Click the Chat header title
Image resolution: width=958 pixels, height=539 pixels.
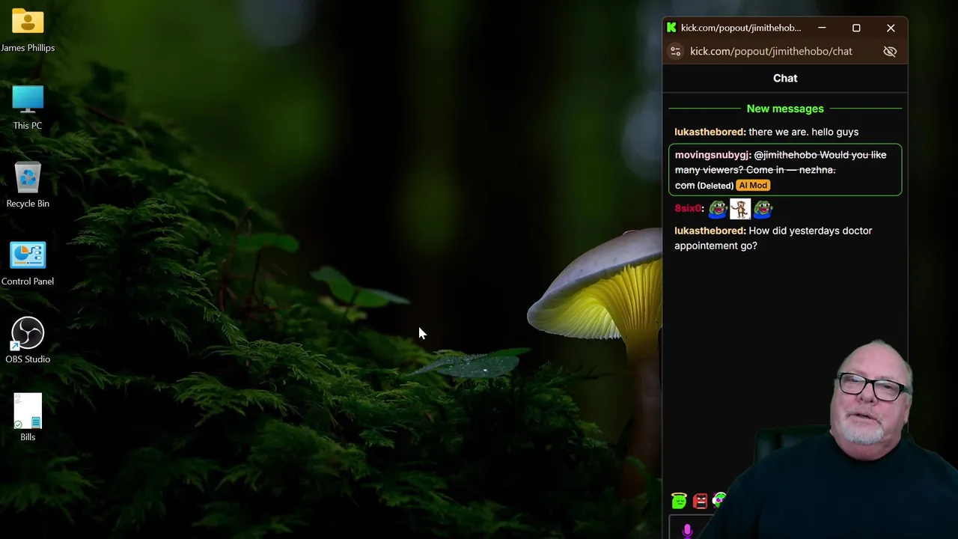tap(785, 78)
